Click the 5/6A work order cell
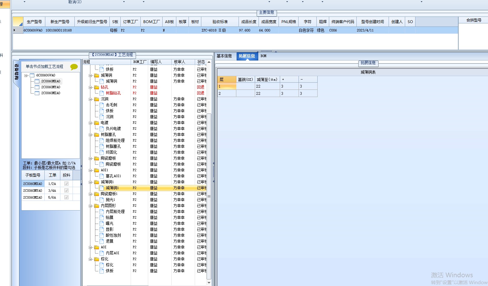The height and width of the screenshot is (286, 488). (x=52, y=197)
